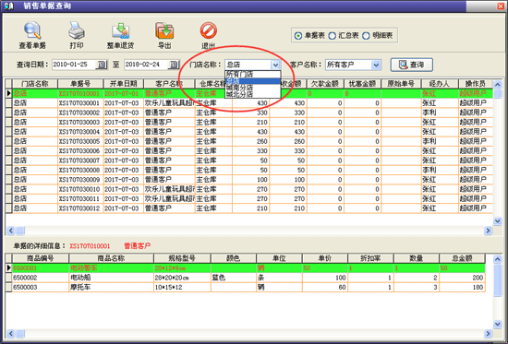The image size is (508, 344).
Task: Click the 打印 printer icon
Action: pos(77,30)
